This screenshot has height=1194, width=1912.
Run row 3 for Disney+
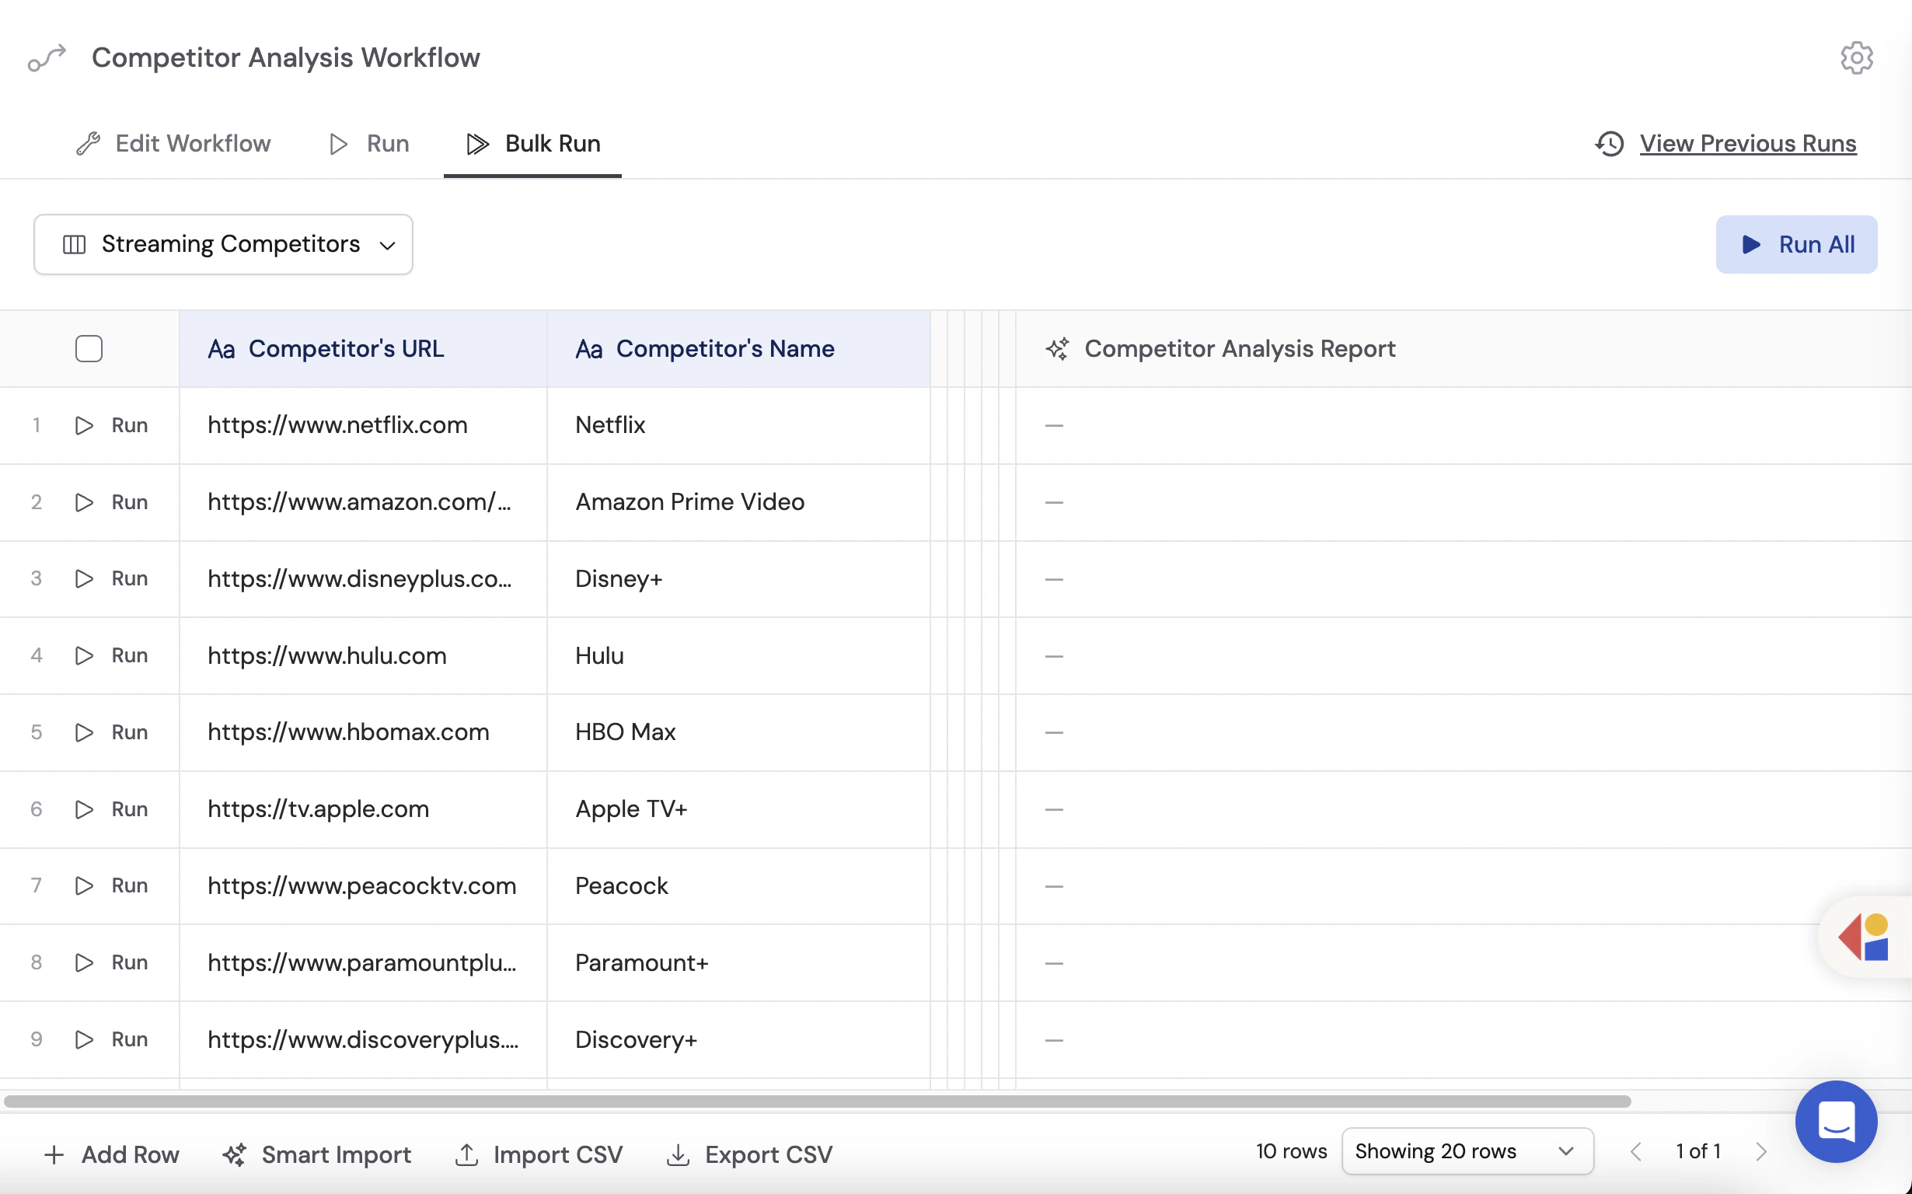tap(111, 579)
